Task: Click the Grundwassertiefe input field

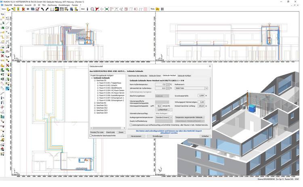Action: 201,96
